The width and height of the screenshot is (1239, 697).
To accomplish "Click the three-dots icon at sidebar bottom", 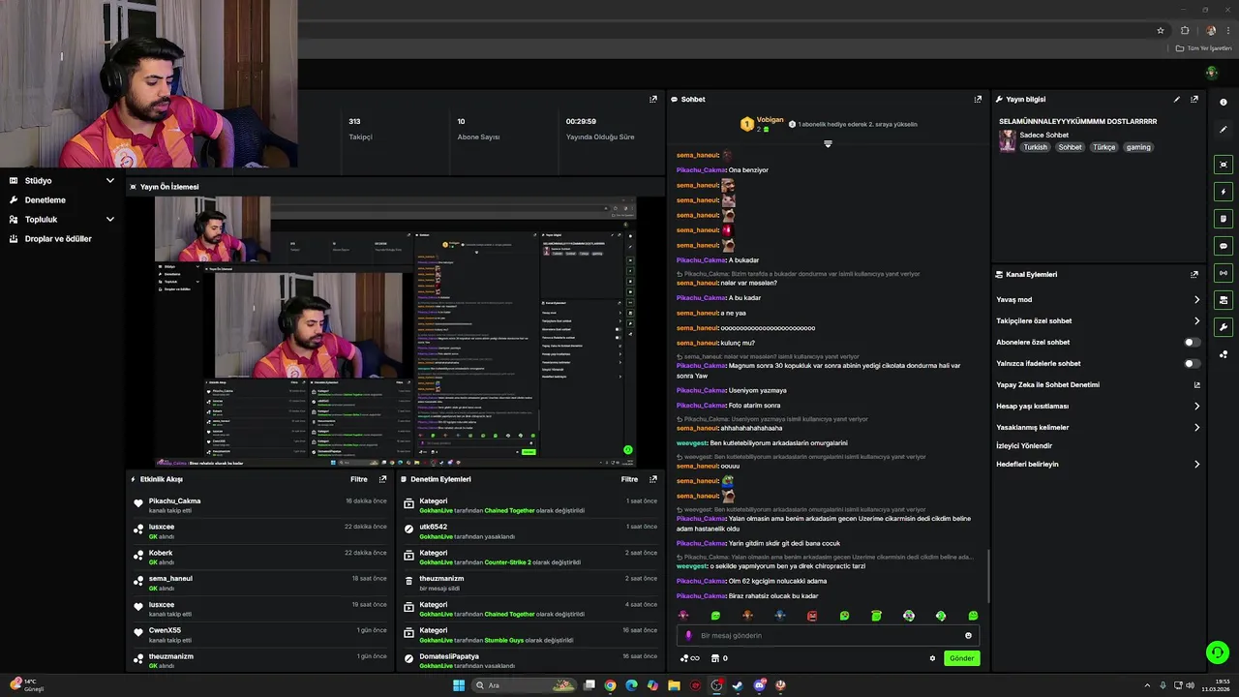I will [x=1224, y=354].
